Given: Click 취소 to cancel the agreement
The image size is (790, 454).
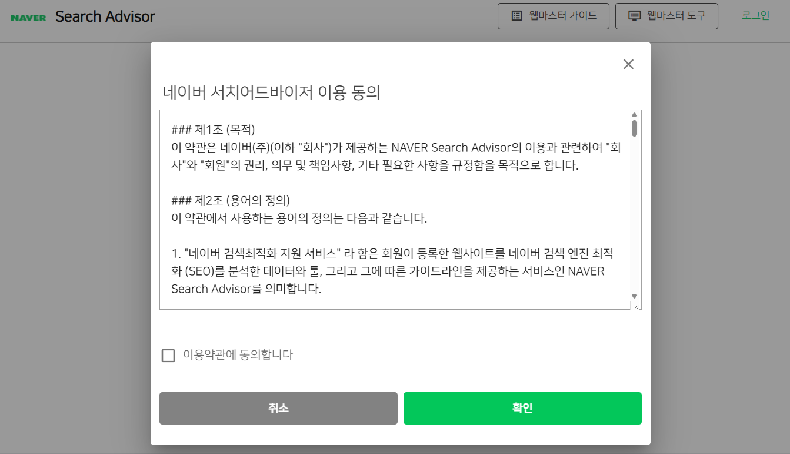Looking at the screenshot, I should [278, 408].
